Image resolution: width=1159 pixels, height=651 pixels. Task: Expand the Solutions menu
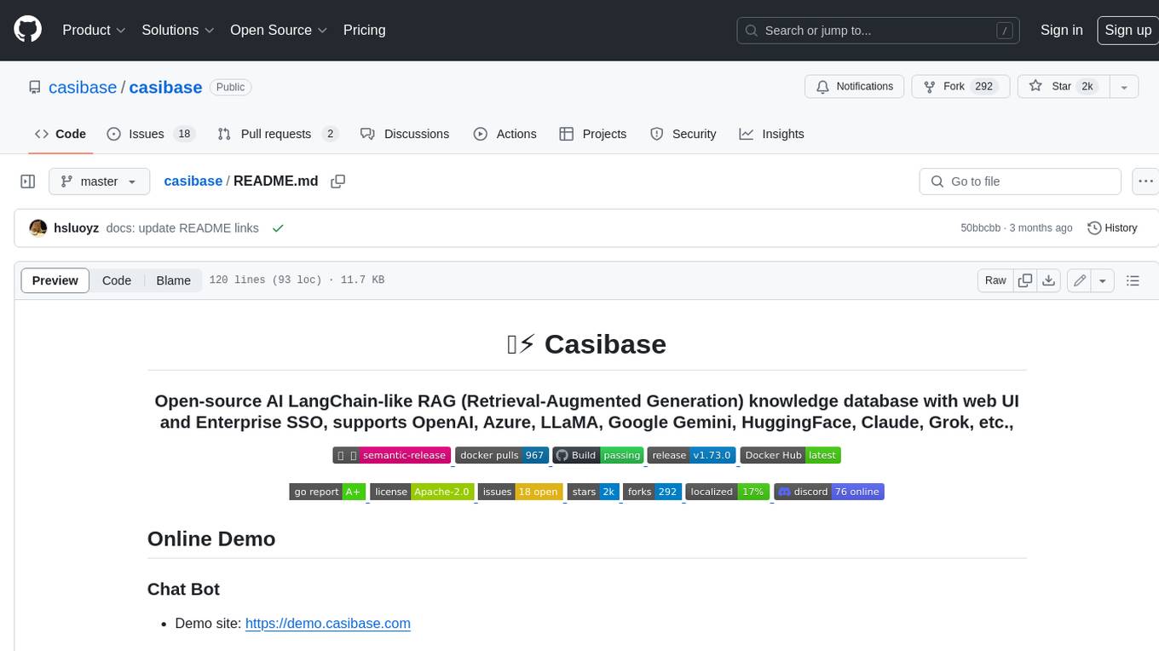(177, 30)
